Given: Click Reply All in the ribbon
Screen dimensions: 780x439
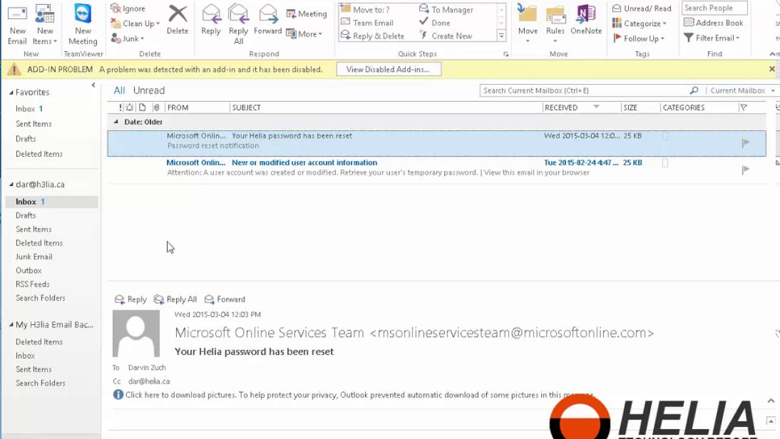Looking at the screenshot, I should tap(238, 24).
